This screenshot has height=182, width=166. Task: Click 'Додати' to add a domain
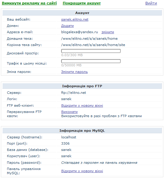(67, 26)
